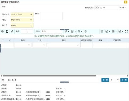This screenshot has width=129, height=101.
Task: Click the 条码 column header
Action: [23, 40]
